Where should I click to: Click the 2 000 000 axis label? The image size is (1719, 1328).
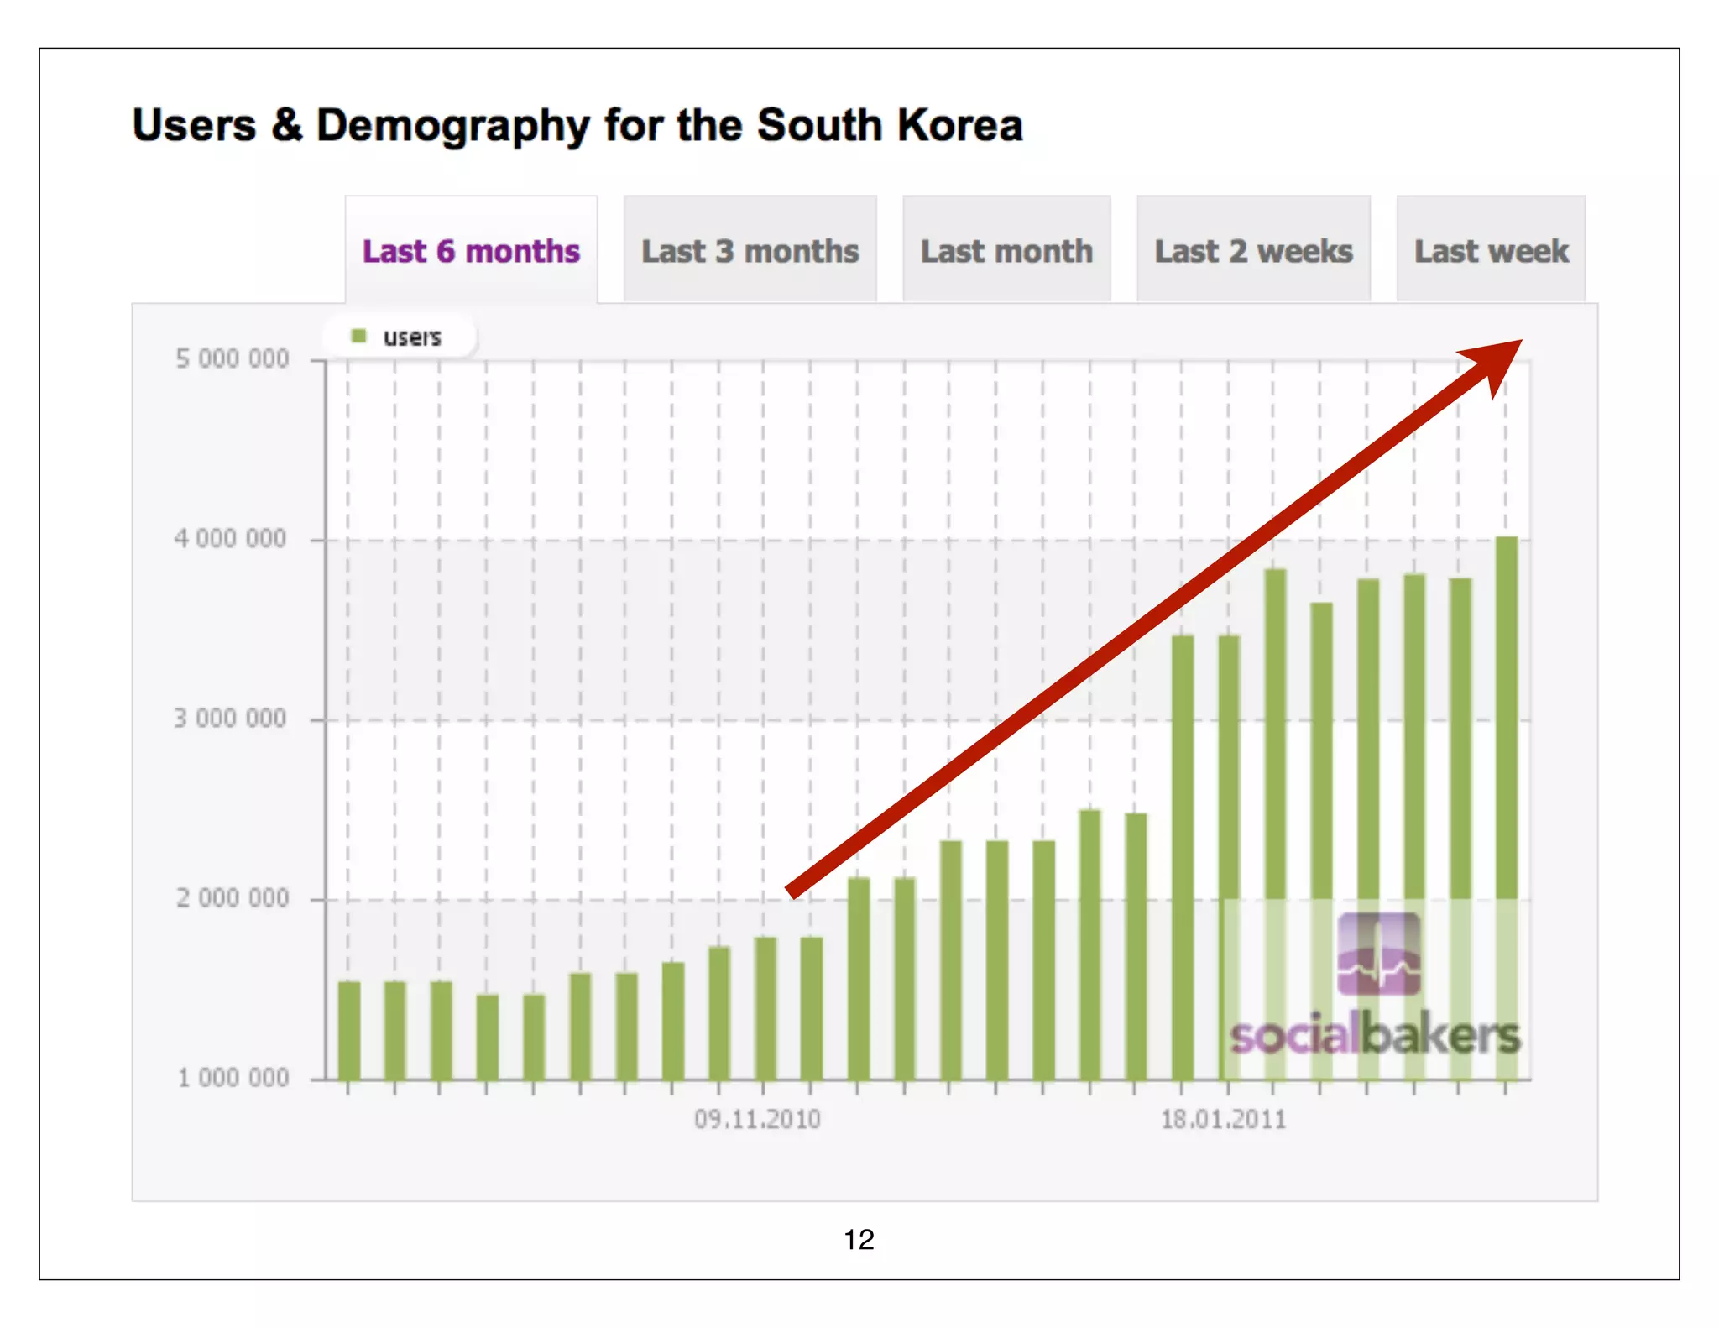(x=232, y=898)
